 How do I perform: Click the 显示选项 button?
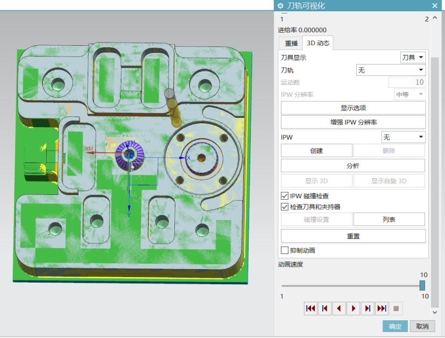354,108
